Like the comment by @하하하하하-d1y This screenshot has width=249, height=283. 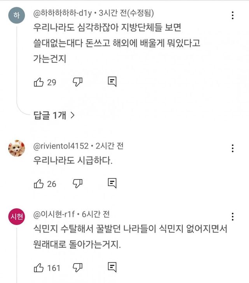39,82
